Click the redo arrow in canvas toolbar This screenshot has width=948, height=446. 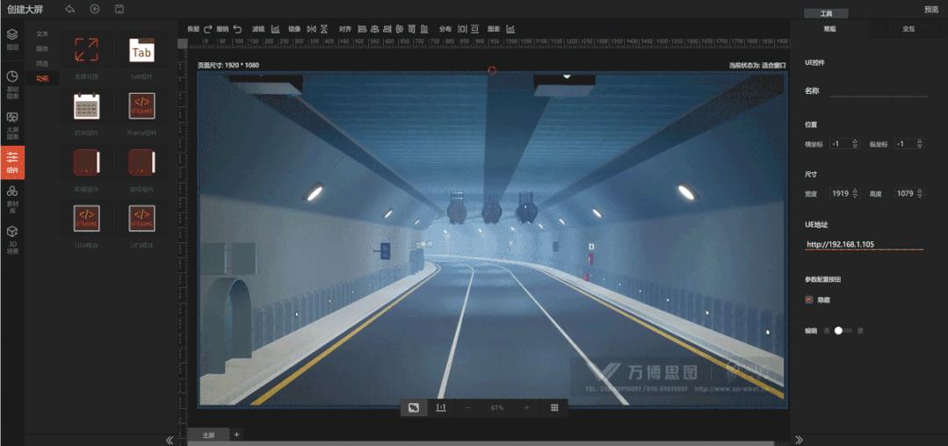208,28
